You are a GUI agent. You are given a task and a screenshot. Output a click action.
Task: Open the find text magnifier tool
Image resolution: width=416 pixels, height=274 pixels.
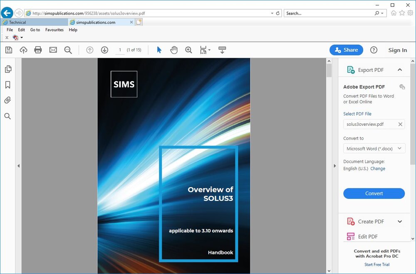pyautogui.click(x=68, y=50)
